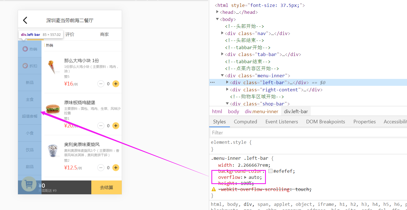
Task: Click the 折扣 discount icon in the left bar
Action: coord(25,66)
